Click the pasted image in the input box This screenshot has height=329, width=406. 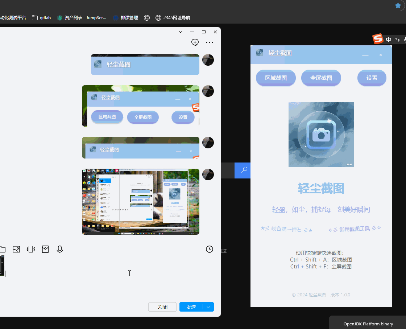click(x=2, y=266)
